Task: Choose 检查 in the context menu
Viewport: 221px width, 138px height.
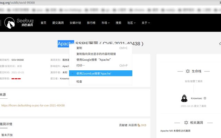Action: click(100, 81)
